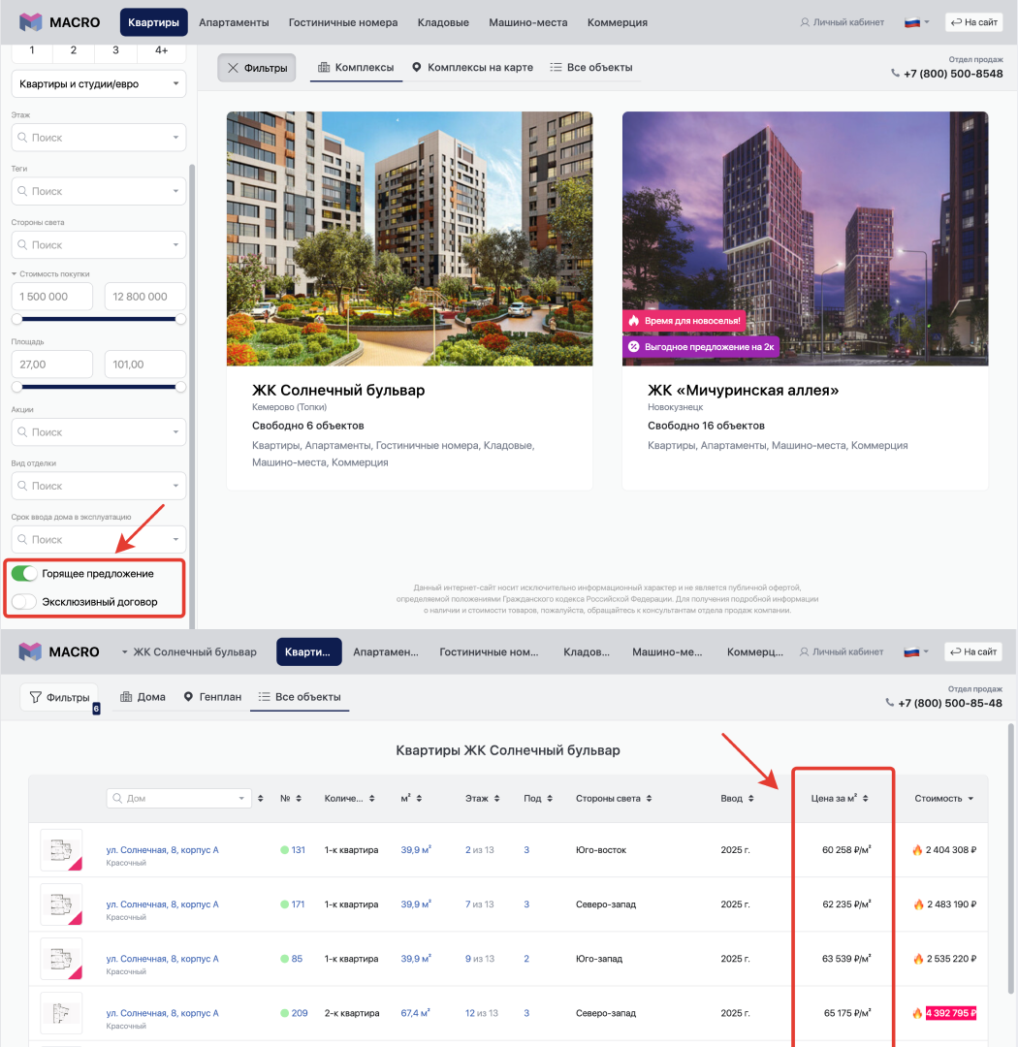Click the Стоимость покупки minimum field 1 500 000

52,297
